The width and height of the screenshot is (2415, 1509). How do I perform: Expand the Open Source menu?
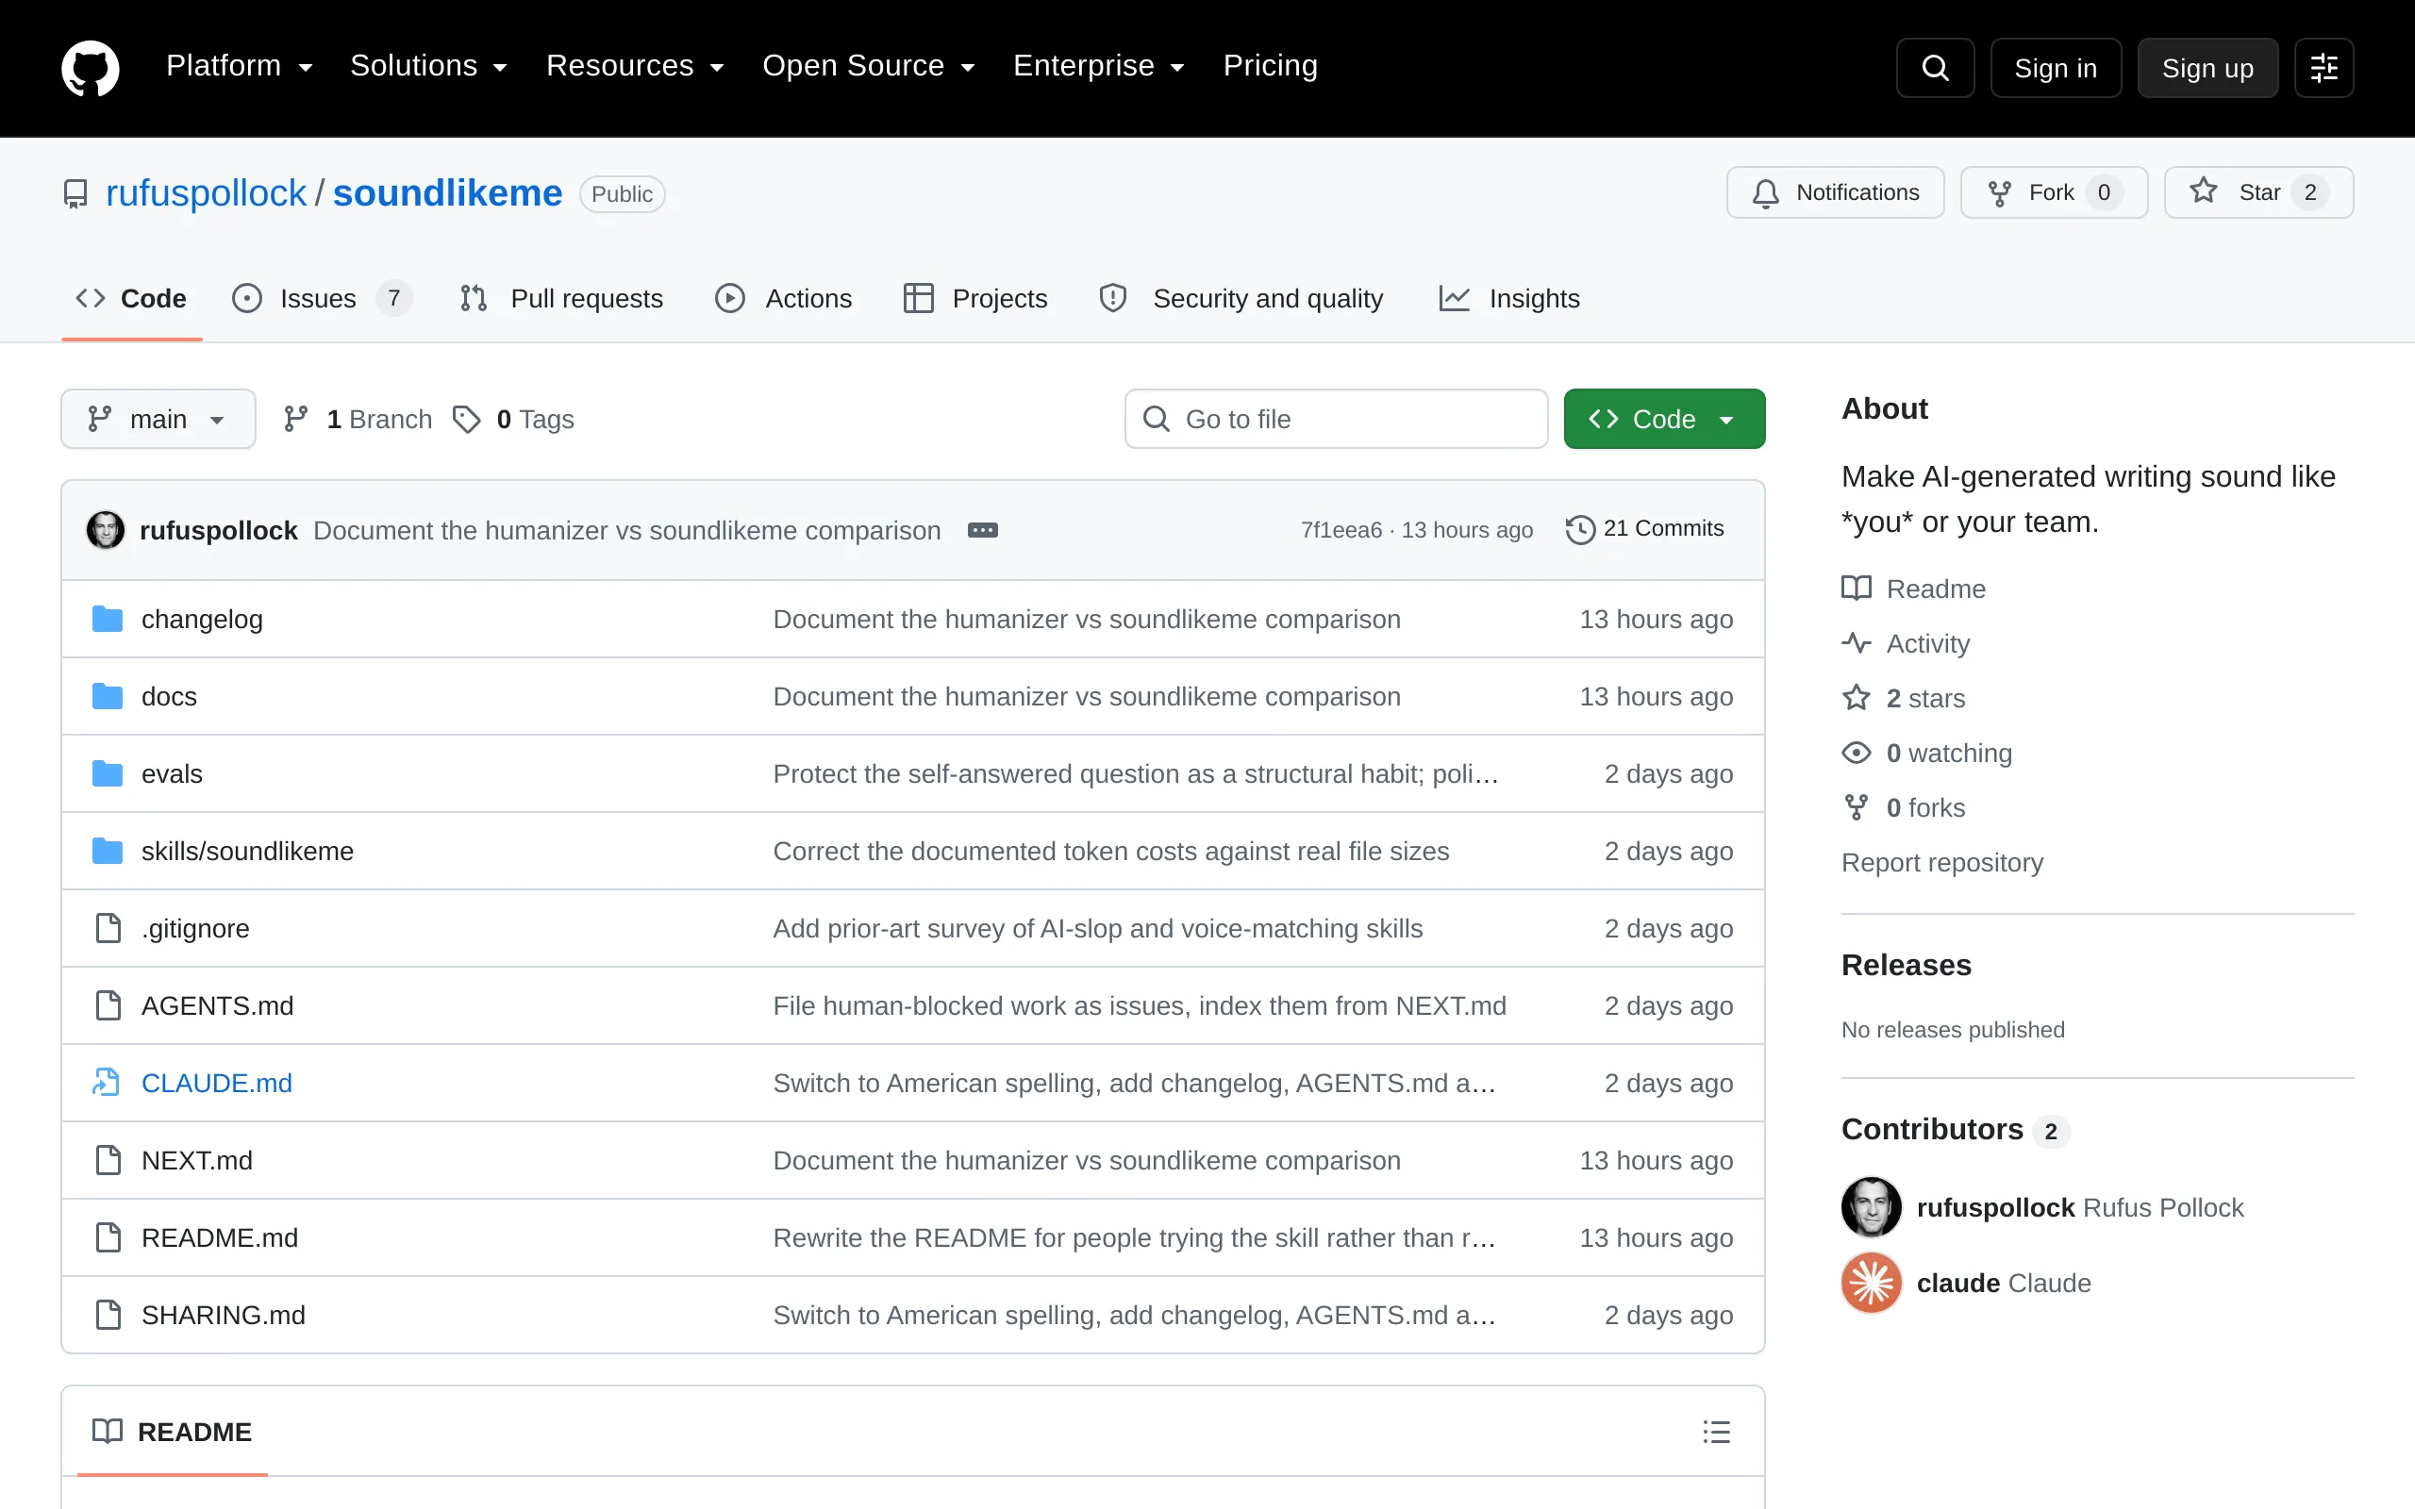[868, 66]
